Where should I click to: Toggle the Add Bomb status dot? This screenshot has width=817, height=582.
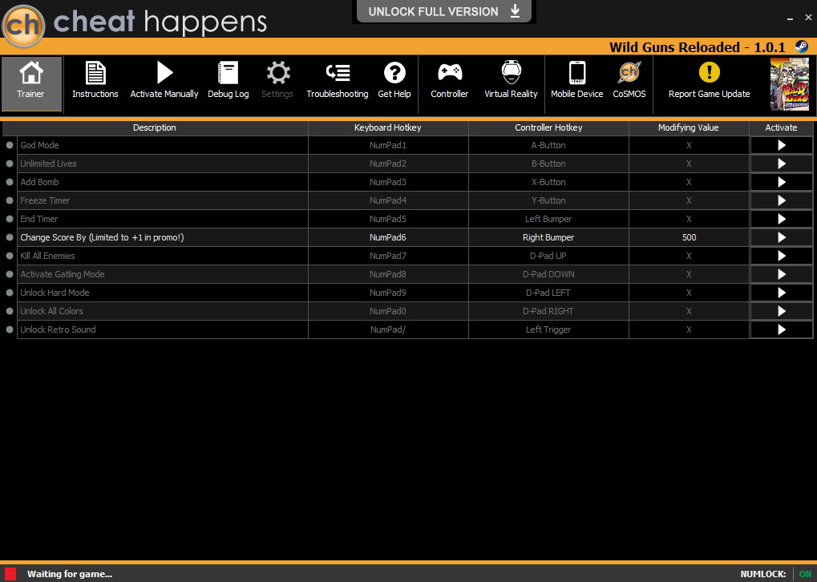[10, 182]
